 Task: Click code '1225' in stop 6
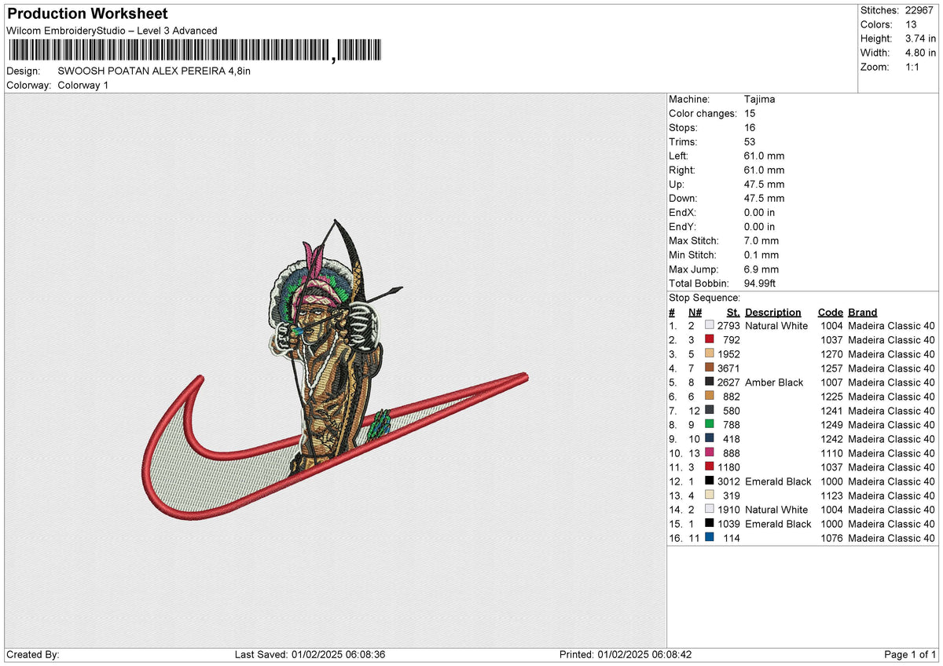pyautogui.click(x=831, y=397)
